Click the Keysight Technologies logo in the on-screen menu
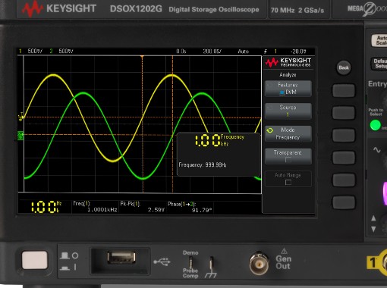This screenshot has width=387, height=288. pos(288,62)
